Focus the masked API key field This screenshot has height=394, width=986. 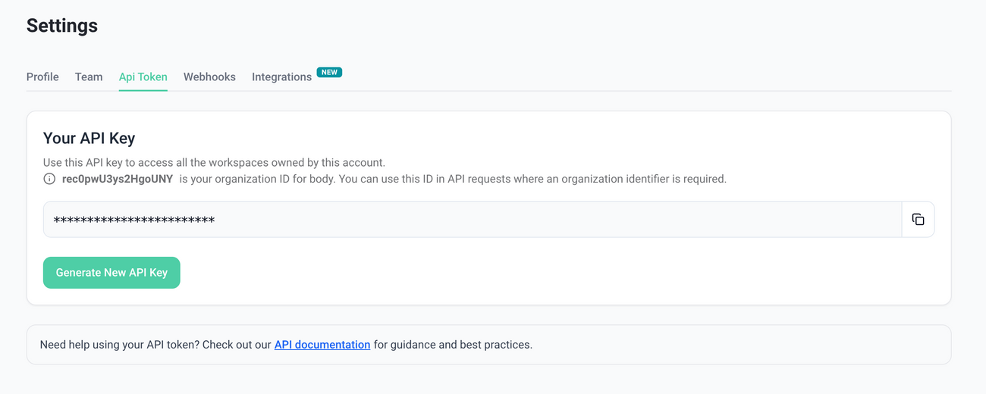473,220
